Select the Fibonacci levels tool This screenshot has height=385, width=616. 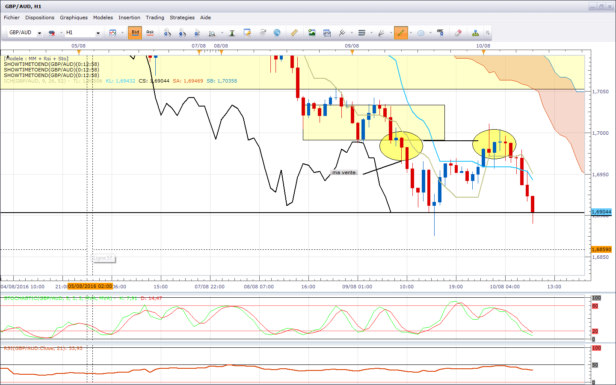pyautogui.click(x=362, y=33)
